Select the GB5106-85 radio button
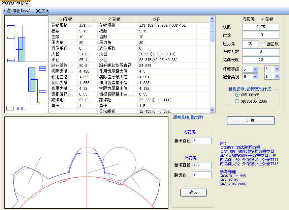The height and width of the screenshot is (210, 289). pyautogui.click(x=237, y=95)
